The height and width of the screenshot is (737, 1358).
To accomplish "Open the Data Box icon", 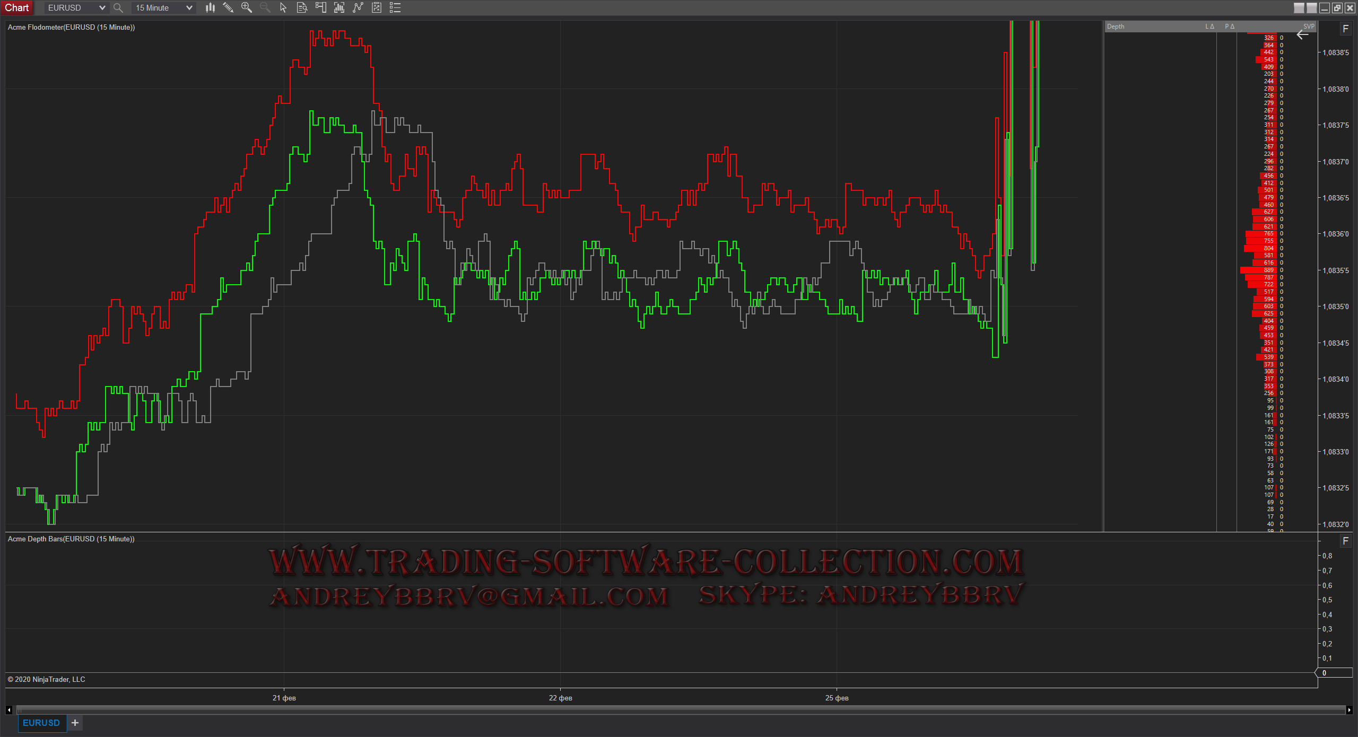I will pyautogui.click(x=302, y=7).
